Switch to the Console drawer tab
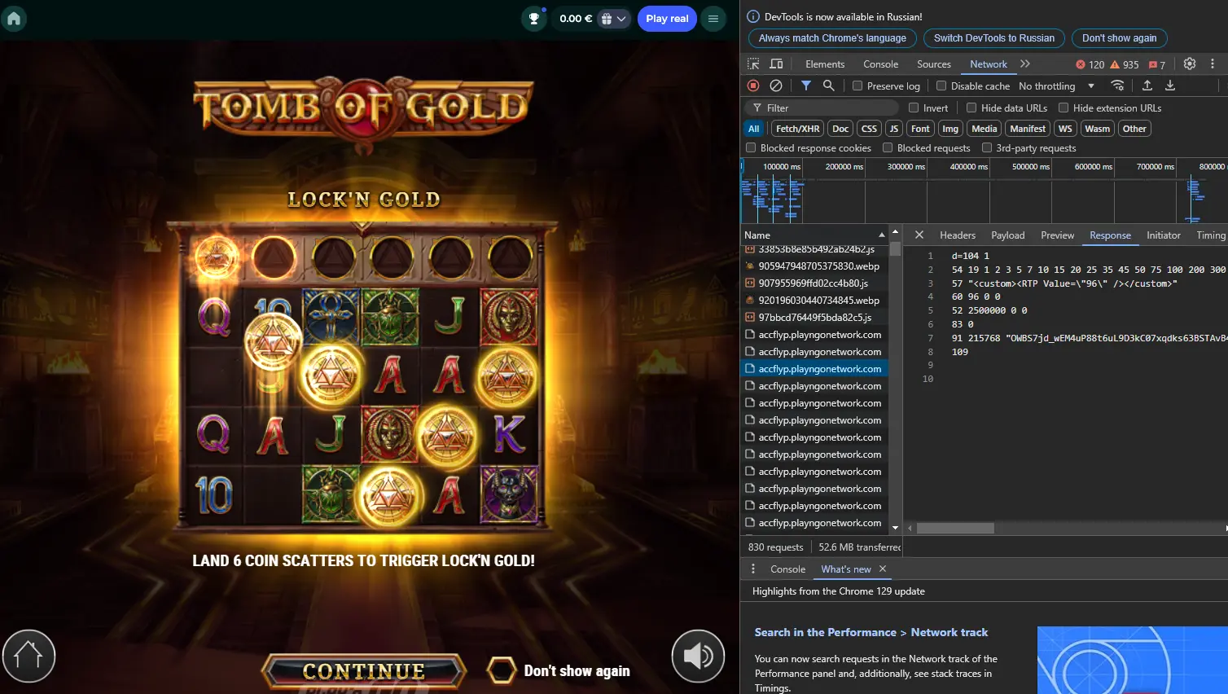Screen dimensions: 1228x694 click(787, 569)
